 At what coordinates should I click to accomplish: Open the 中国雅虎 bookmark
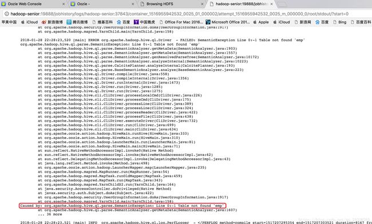click(x=144, y=22)
